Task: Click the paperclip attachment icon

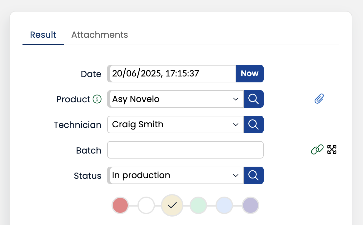Action: click(319, 99)
